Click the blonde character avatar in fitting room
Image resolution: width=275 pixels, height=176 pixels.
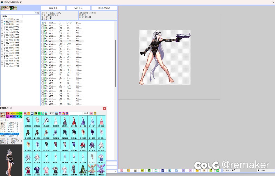3,115
